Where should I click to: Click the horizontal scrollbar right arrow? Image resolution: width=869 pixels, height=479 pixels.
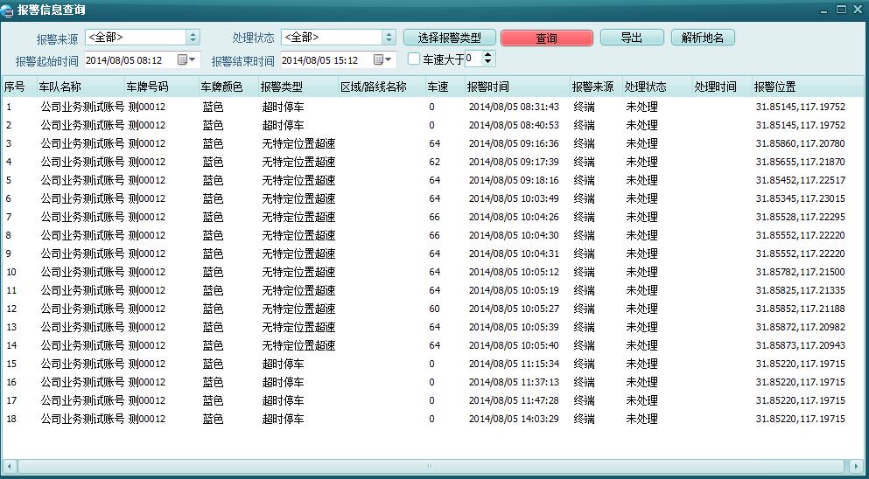857,466
